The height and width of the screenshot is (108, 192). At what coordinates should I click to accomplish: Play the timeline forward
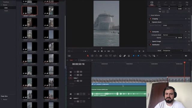pos(105,51)
